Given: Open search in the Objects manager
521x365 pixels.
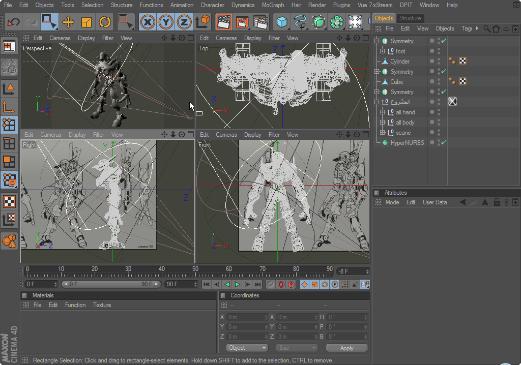Looking at the screenshot, I should (x=487, y=28).
